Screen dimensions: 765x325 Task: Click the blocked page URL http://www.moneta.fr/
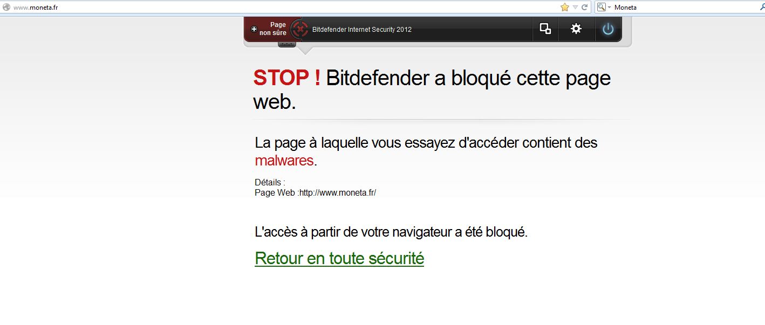338,192
